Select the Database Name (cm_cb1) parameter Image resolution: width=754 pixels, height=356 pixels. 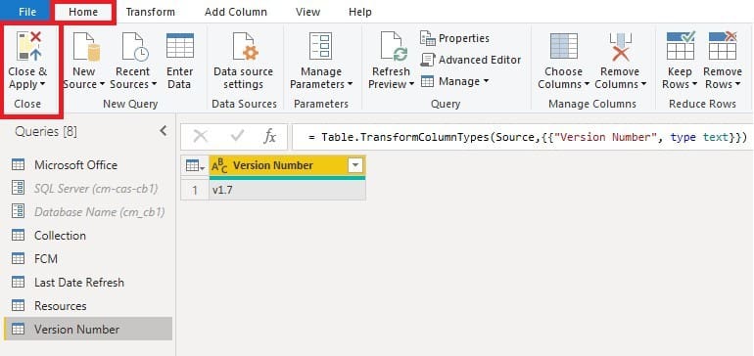tap(88, 212)
